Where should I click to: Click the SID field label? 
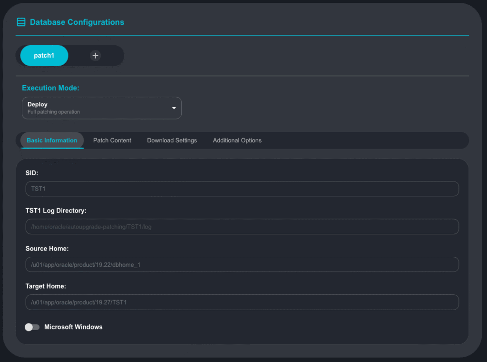[x=32, y=173]
